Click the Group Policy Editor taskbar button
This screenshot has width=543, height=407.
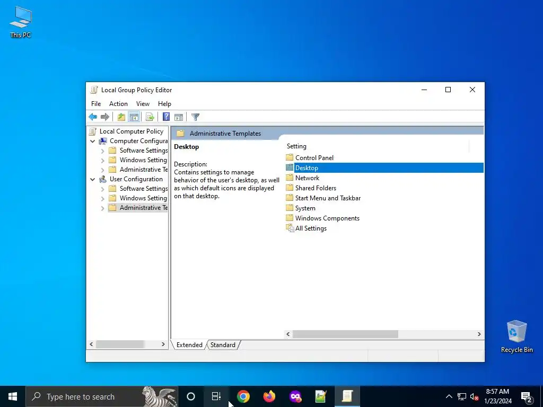[x=347, y=396]
